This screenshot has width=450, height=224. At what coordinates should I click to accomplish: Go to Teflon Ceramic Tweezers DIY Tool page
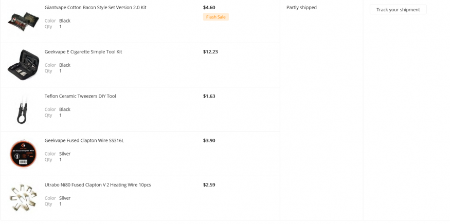click(x=80, y=96)
